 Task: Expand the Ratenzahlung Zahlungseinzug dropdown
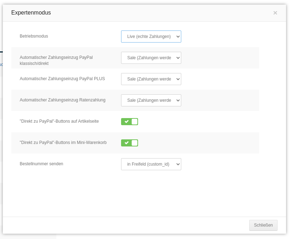click(151, 100)
